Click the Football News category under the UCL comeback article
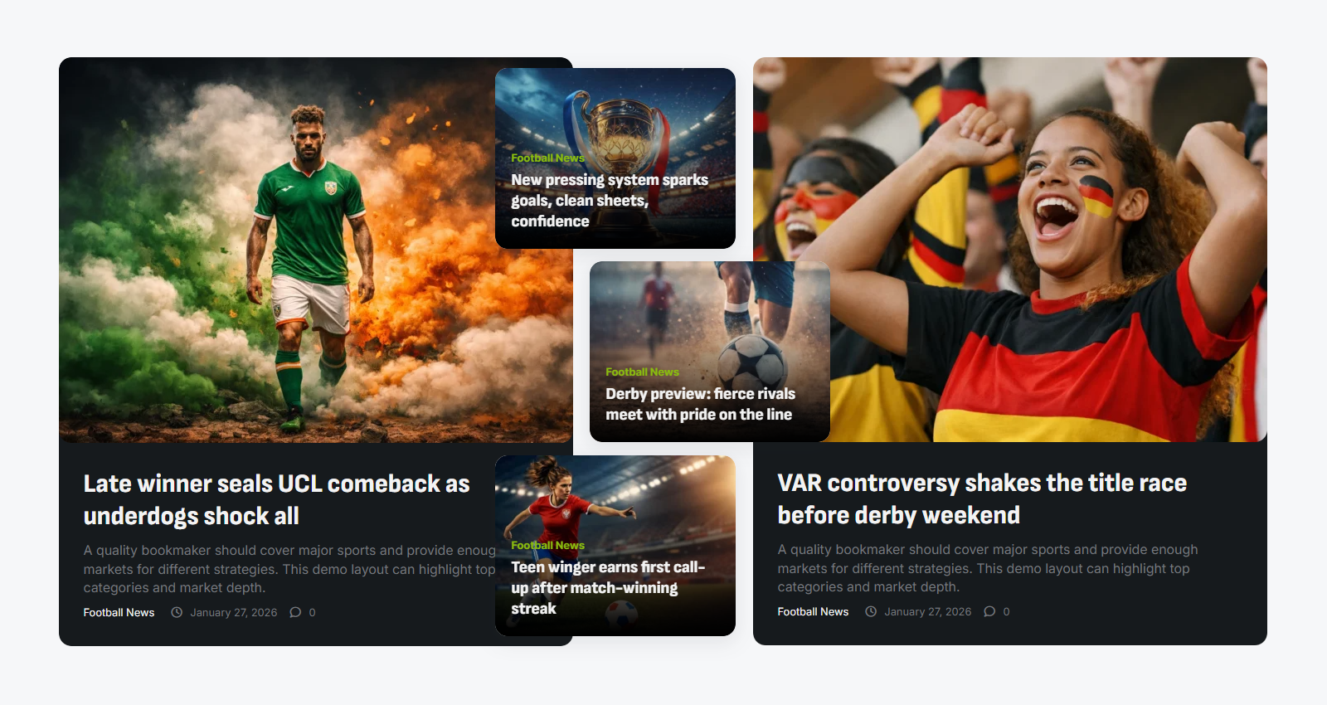The image size is (1327, 705). (x=119, y=612)
